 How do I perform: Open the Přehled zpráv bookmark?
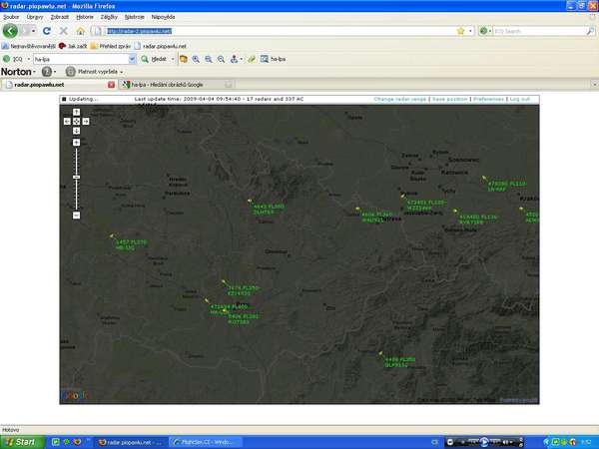pos(111,46)
